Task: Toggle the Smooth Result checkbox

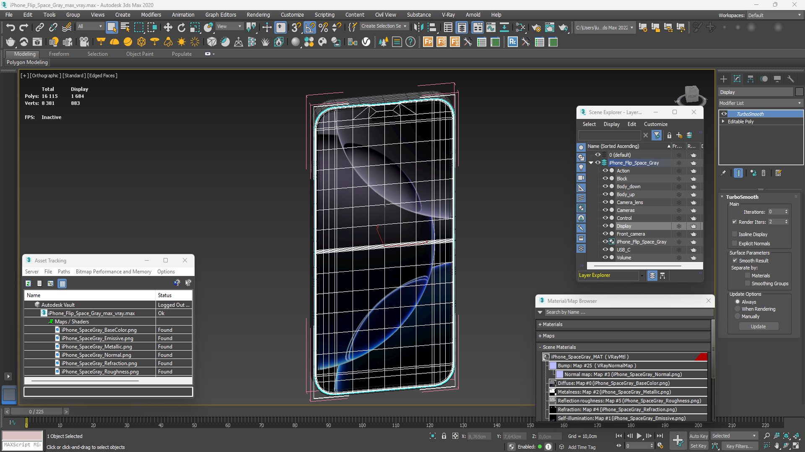Action: pos(735,260)
